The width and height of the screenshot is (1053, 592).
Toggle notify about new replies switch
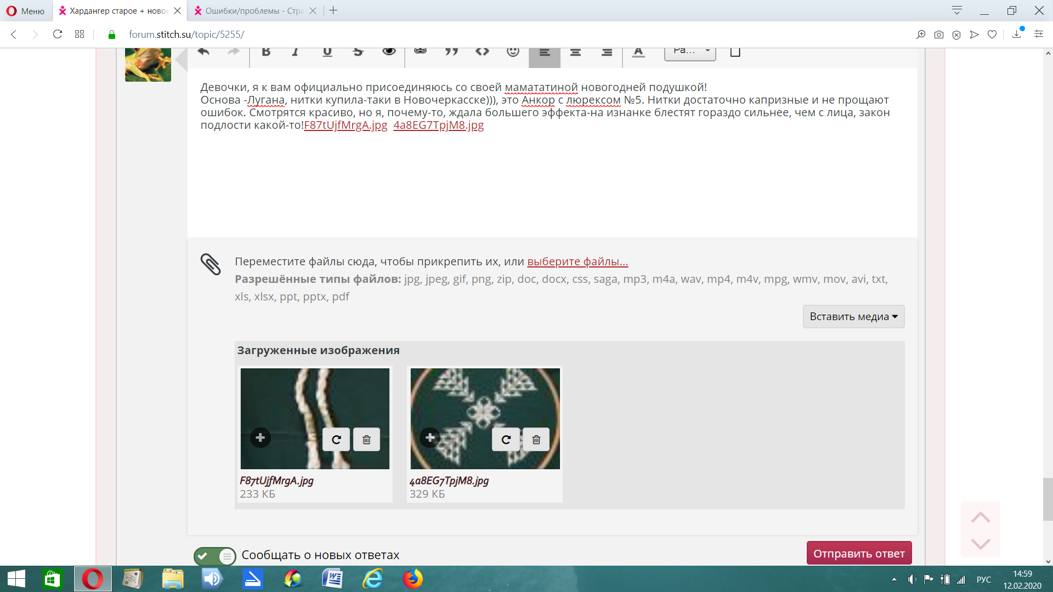214,556
